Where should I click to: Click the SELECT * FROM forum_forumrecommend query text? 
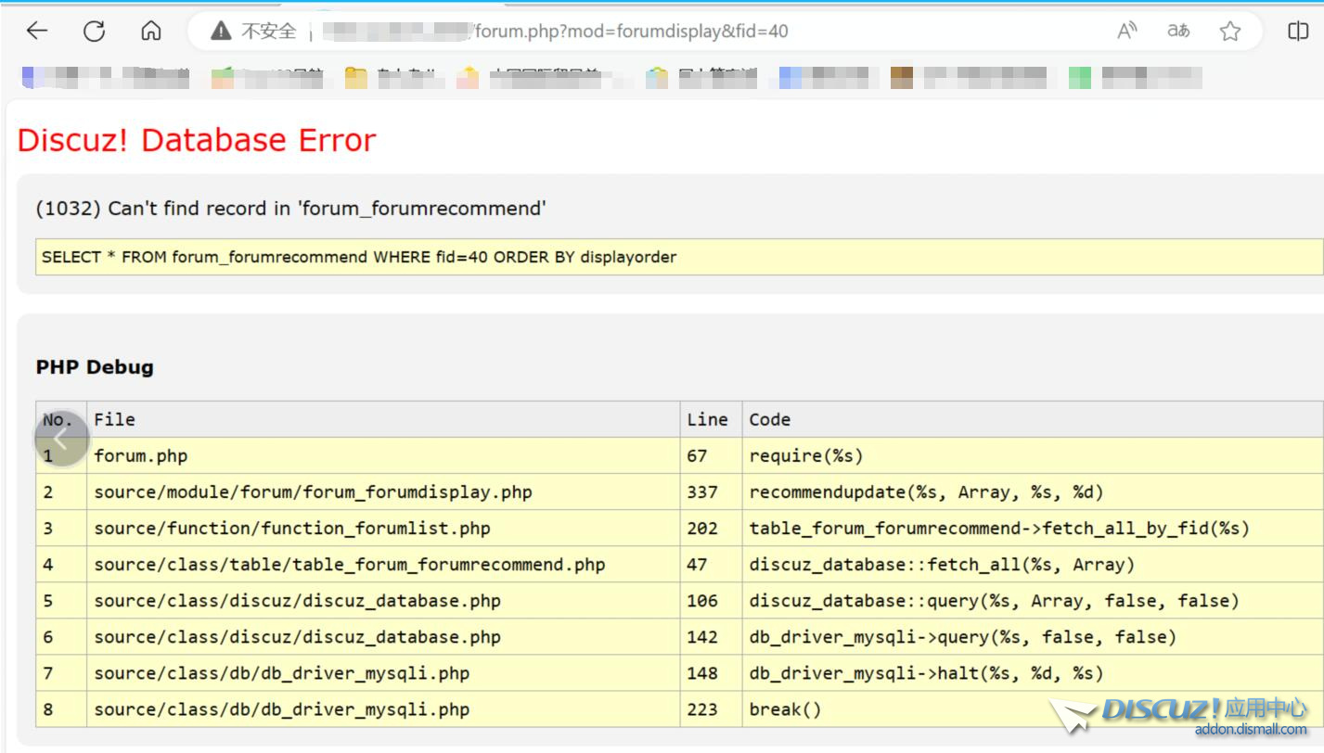click(359, 257)
